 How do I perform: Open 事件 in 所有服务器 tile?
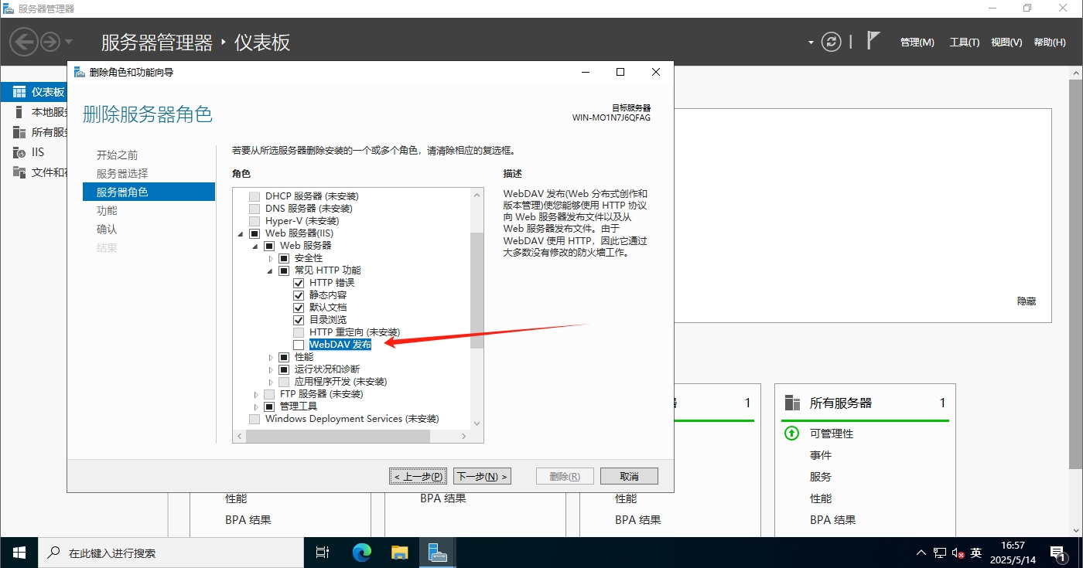(821, 455)
